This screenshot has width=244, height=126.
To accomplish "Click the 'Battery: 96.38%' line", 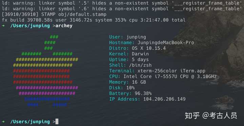I will pyautogui.click(x=130, y=94).
